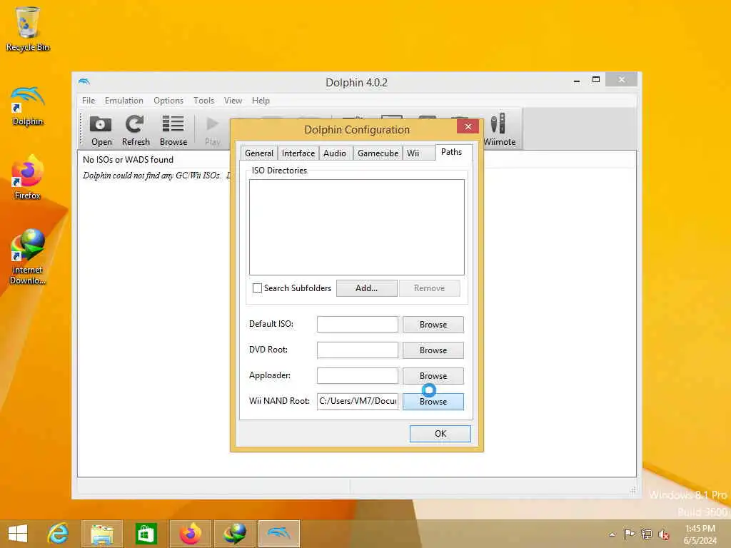
Task: Open the Windows Start button
Action: [18, 534]
